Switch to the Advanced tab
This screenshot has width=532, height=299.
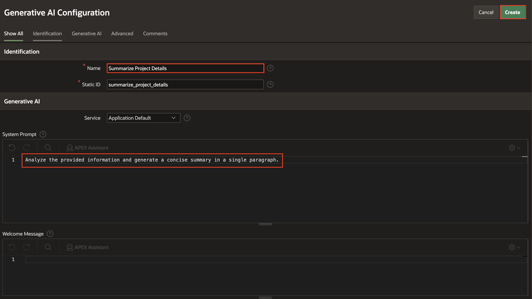(122, 34)
